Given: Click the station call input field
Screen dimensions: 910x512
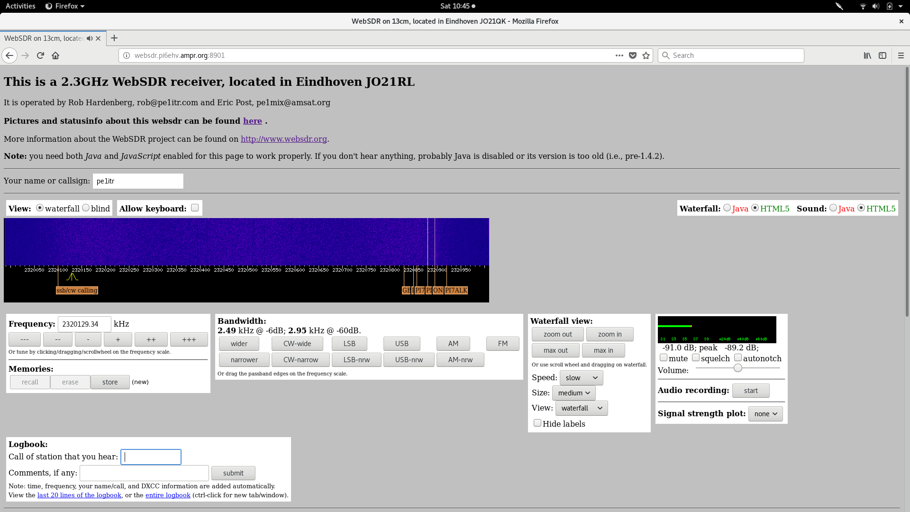Looking at the screenshot, I should point(151,457).
